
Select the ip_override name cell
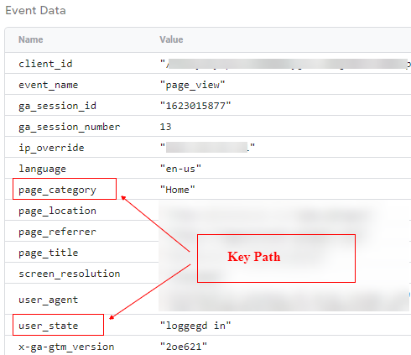pos(51,148)
